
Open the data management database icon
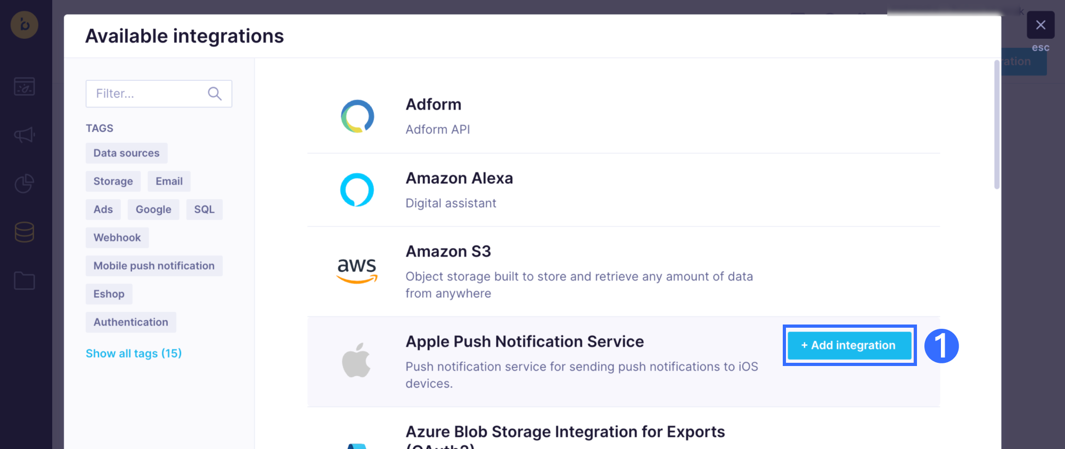click(24, 232)
